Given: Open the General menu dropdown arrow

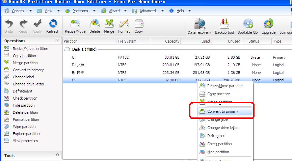Looking at the screenshot, I should pyautogui.click(x=30, y=11).
